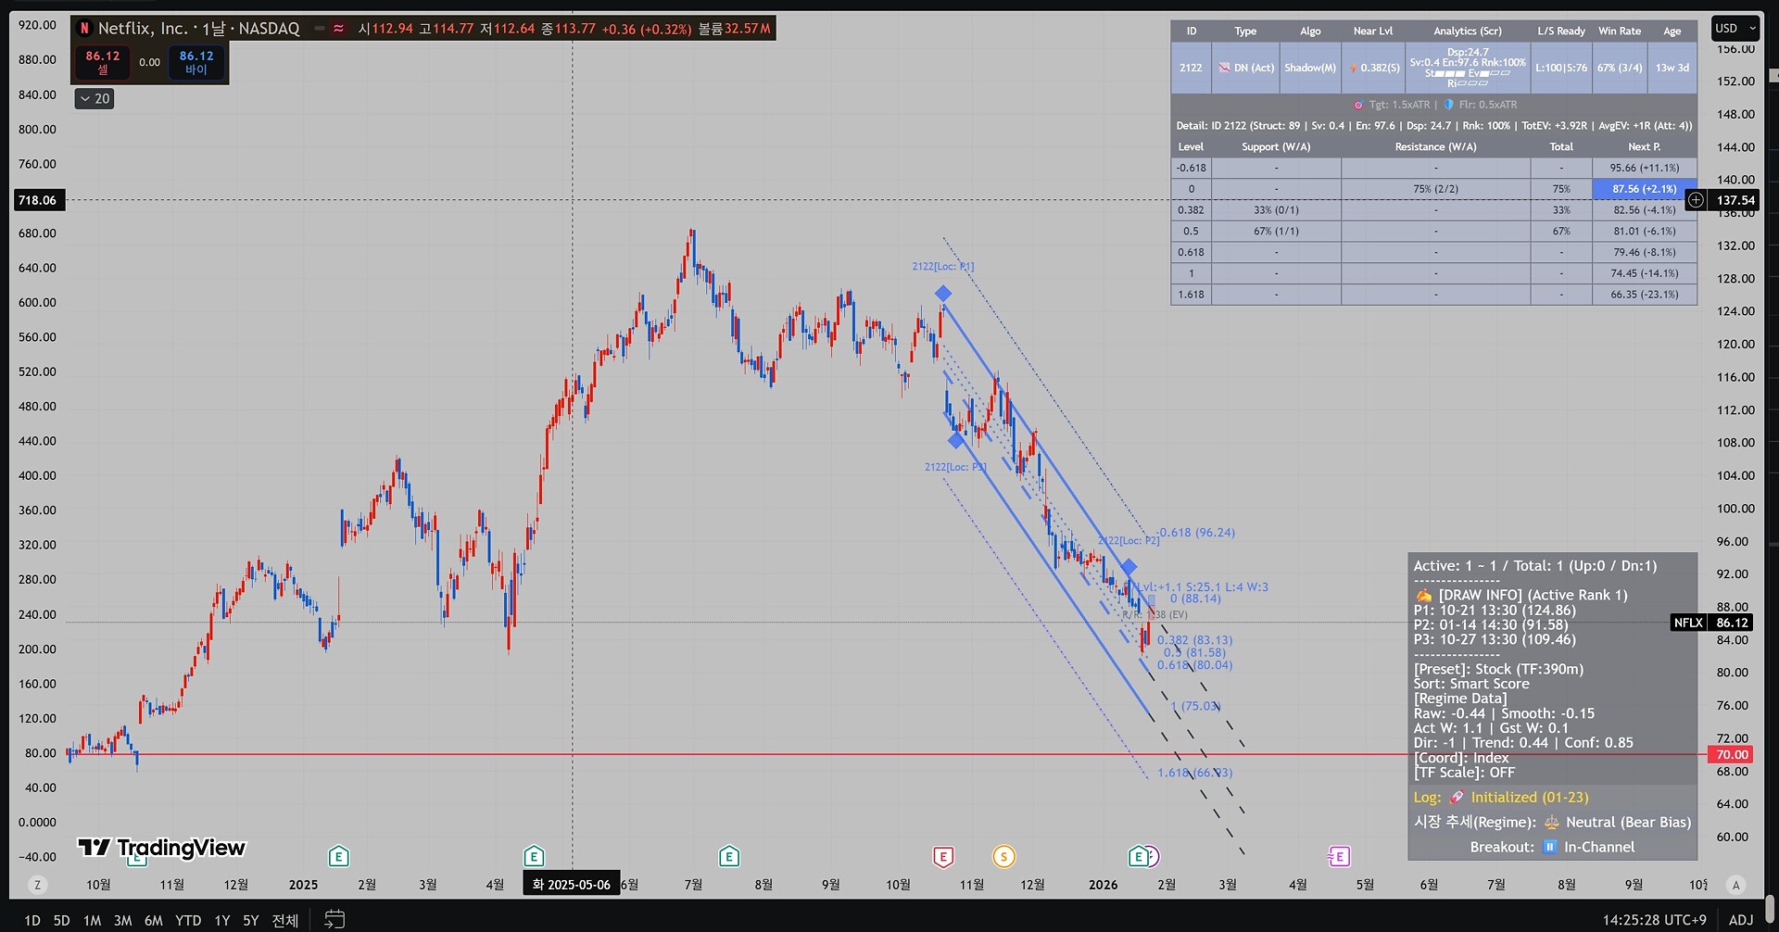Click the Shadow(M) algo cell
Screen dimensions: 1779x932
click(1310, 68)
